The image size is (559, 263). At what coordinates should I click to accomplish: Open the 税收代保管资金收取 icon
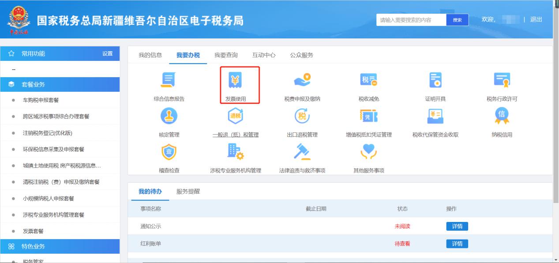(435, 116)
